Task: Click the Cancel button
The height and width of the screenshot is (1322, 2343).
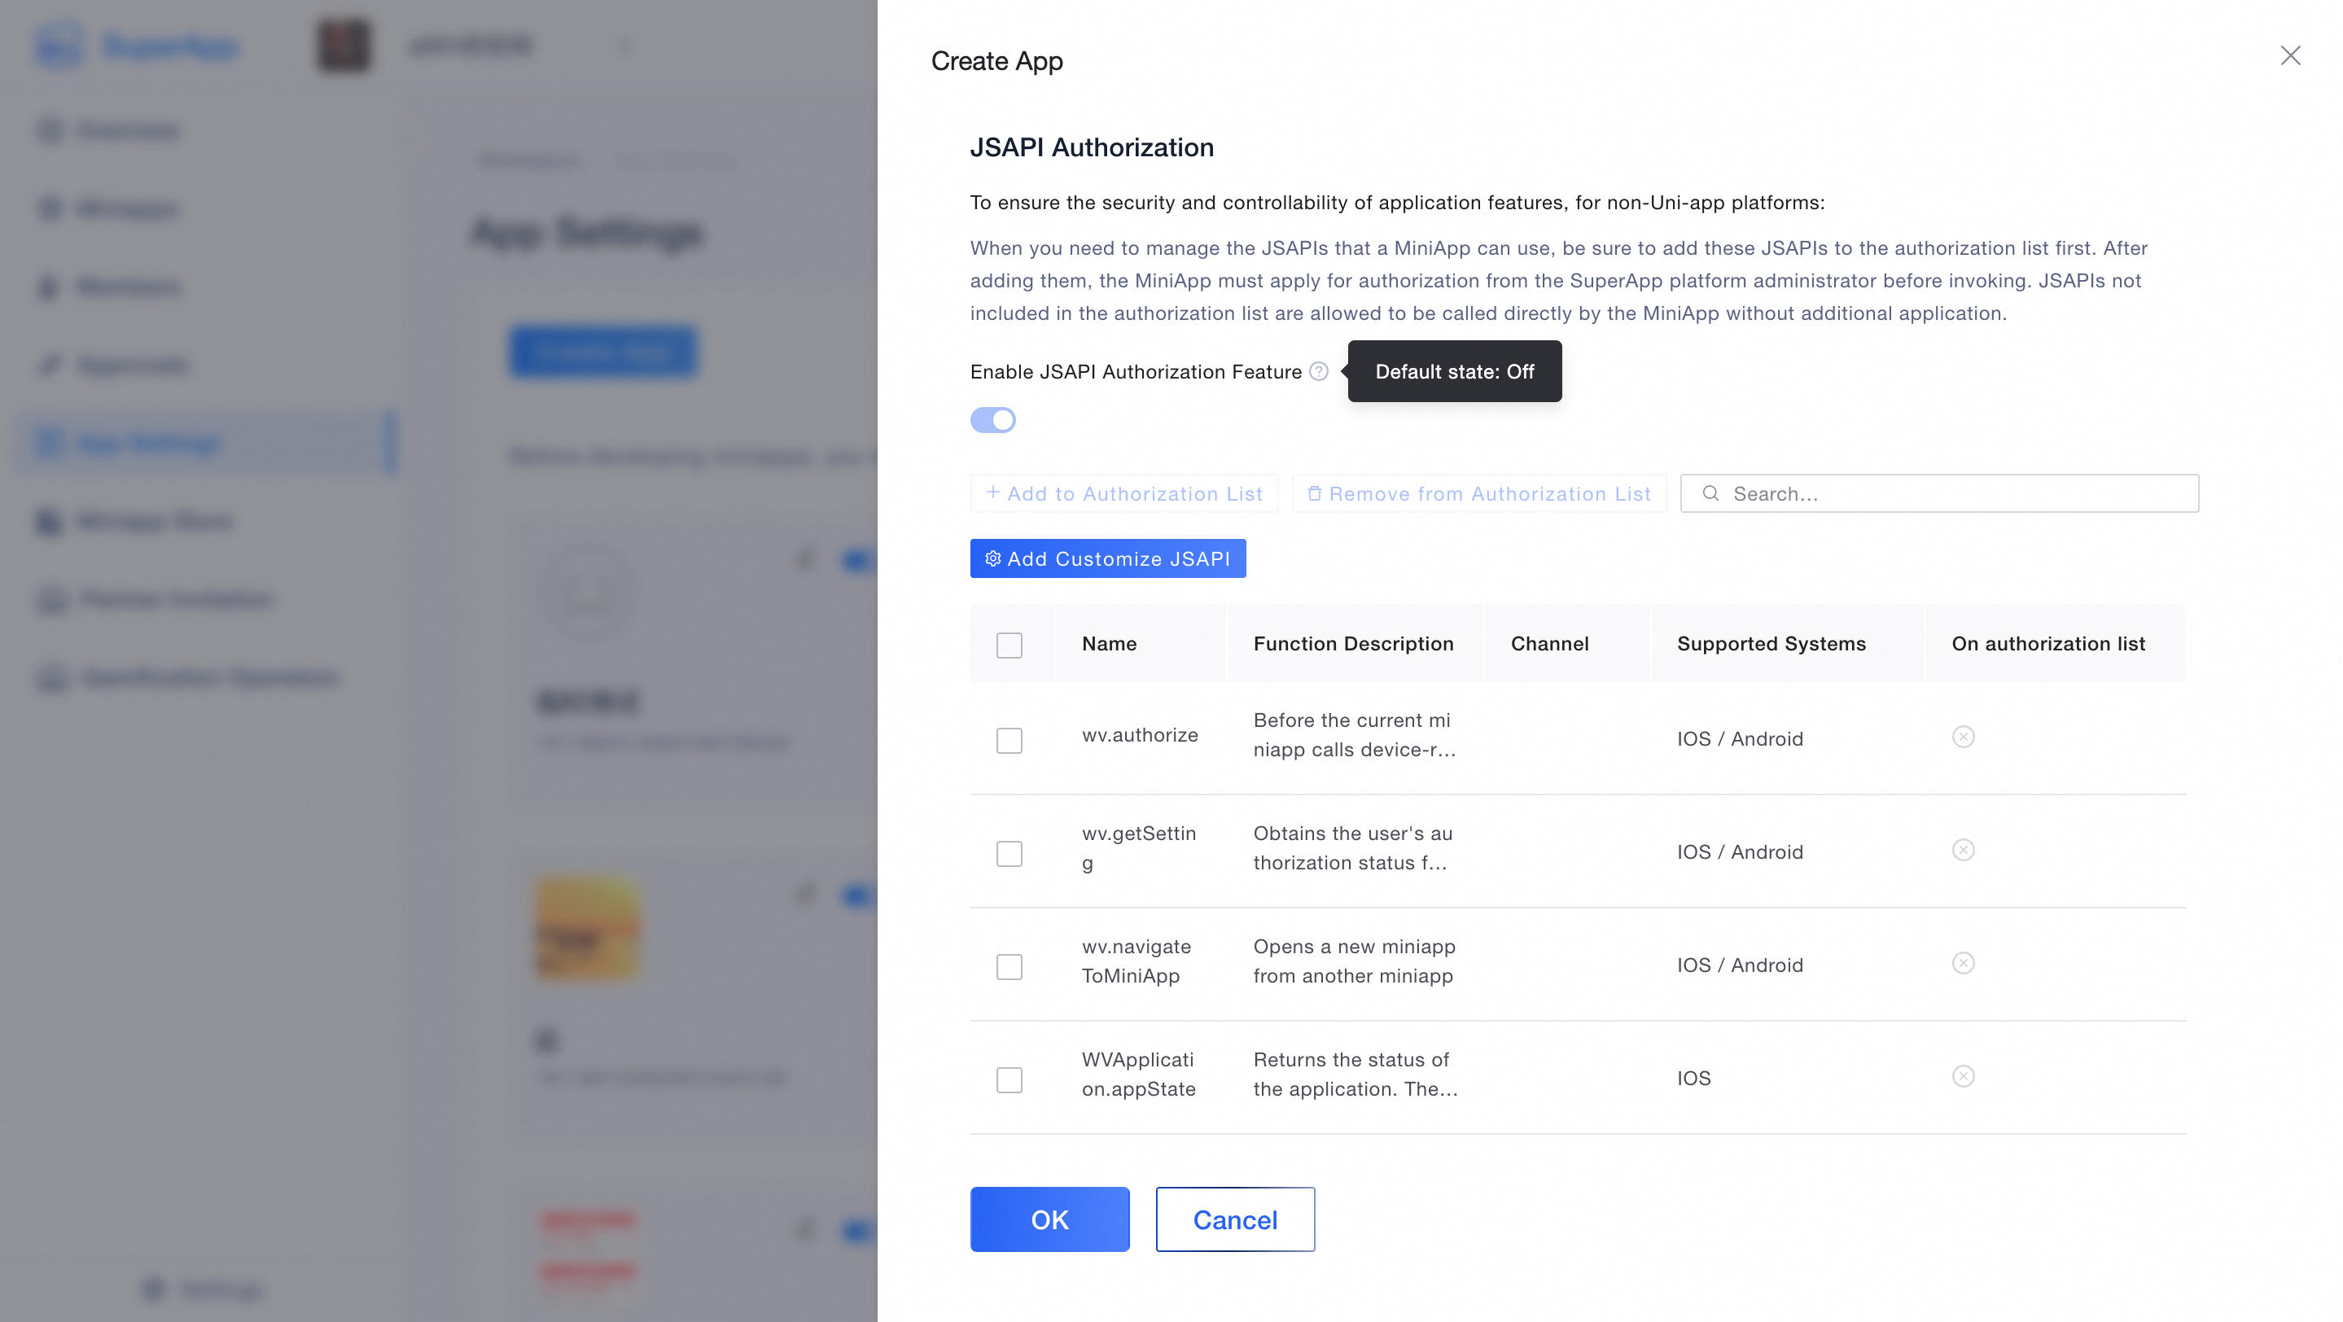Action: coord(1234,1219)
